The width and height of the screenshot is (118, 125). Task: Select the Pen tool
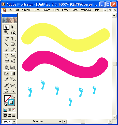coord(7,39)
